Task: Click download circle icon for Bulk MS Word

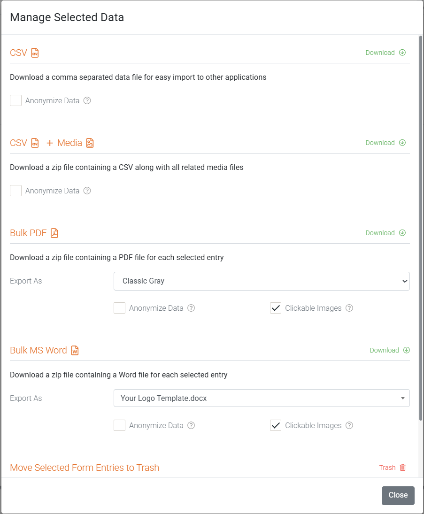Action: point(407,350)
